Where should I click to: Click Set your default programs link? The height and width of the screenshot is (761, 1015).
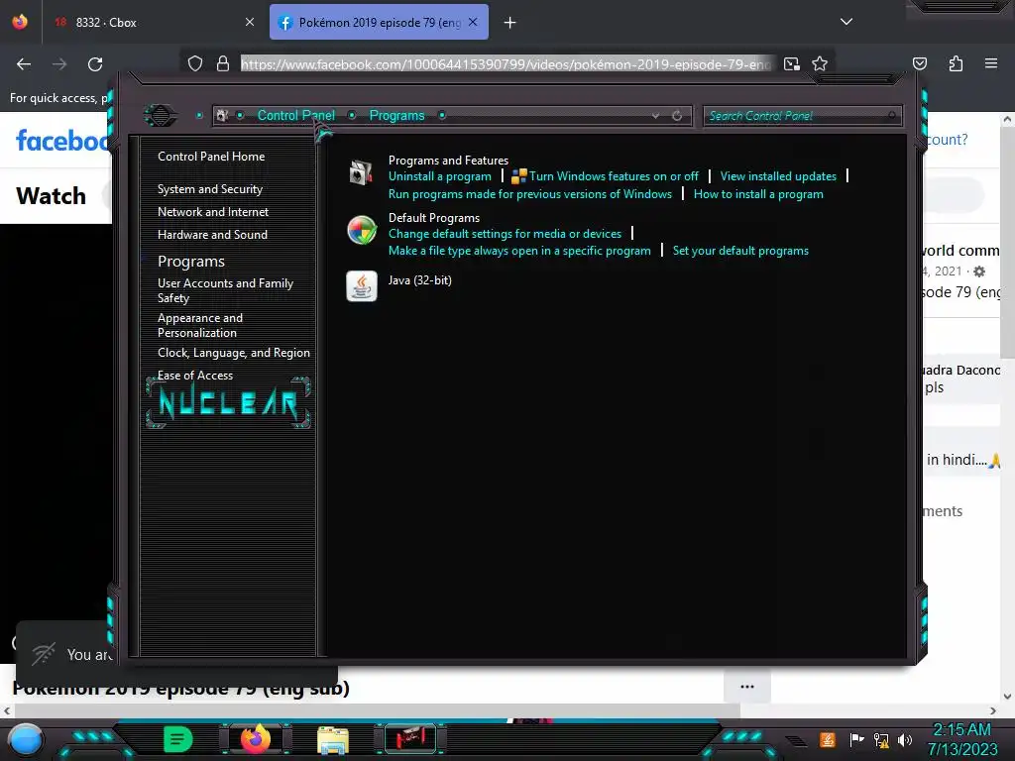(740, 251)
